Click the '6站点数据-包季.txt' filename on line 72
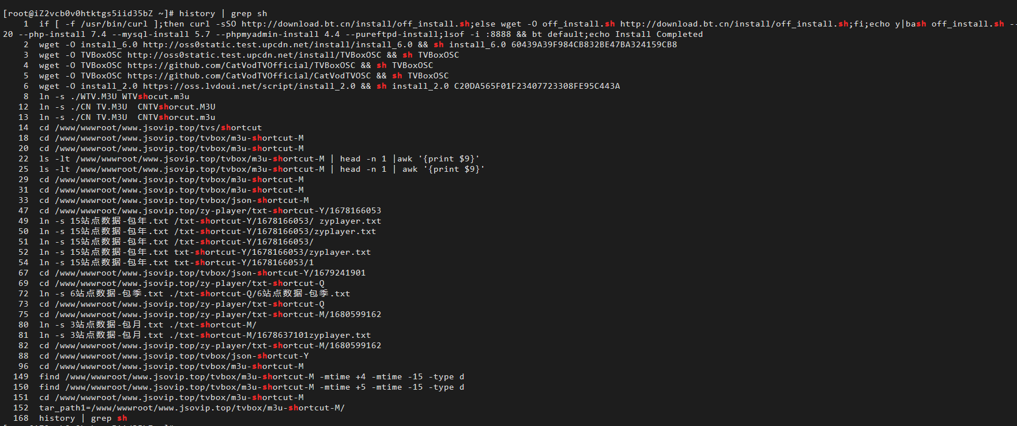The height and width of the screenshot is (426, 1017). (117, 293)
